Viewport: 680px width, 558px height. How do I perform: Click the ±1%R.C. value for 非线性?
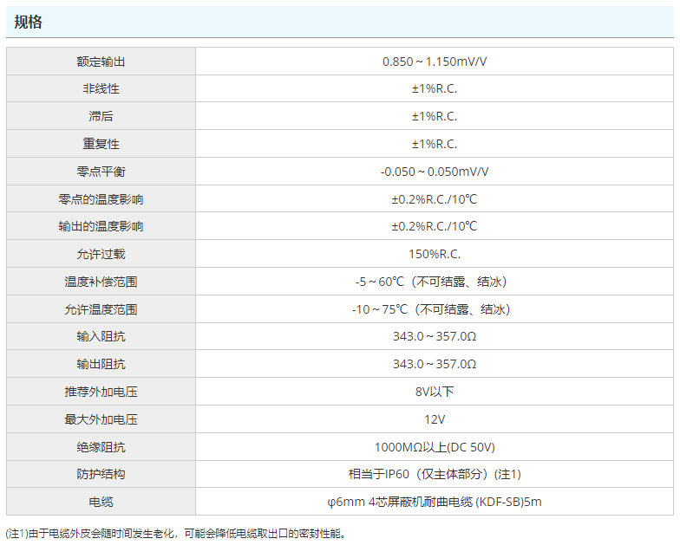(x=435, y=88)
